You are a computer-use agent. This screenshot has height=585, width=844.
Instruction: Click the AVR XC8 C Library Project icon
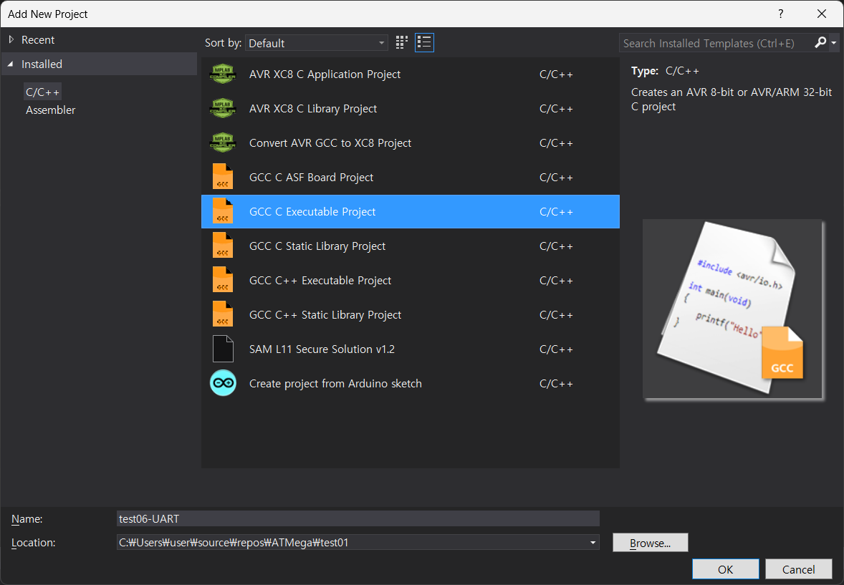click(x=223, y=109)
